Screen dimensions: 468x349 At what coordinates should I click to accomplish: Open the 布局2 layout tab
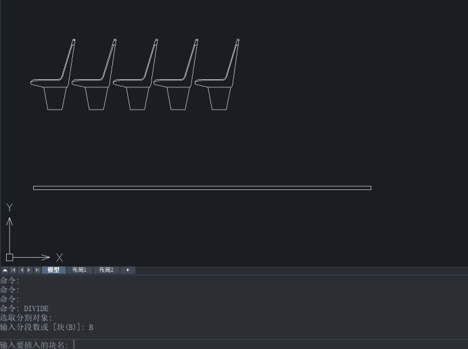point(106,270)
